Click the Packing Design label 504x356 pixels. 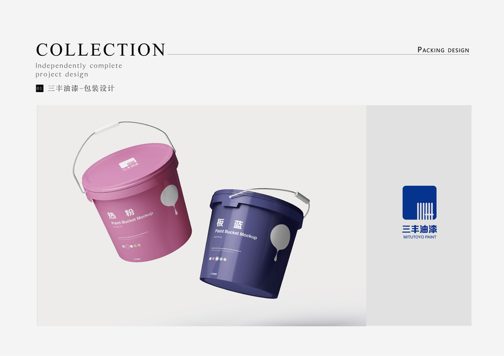(443, 50)
